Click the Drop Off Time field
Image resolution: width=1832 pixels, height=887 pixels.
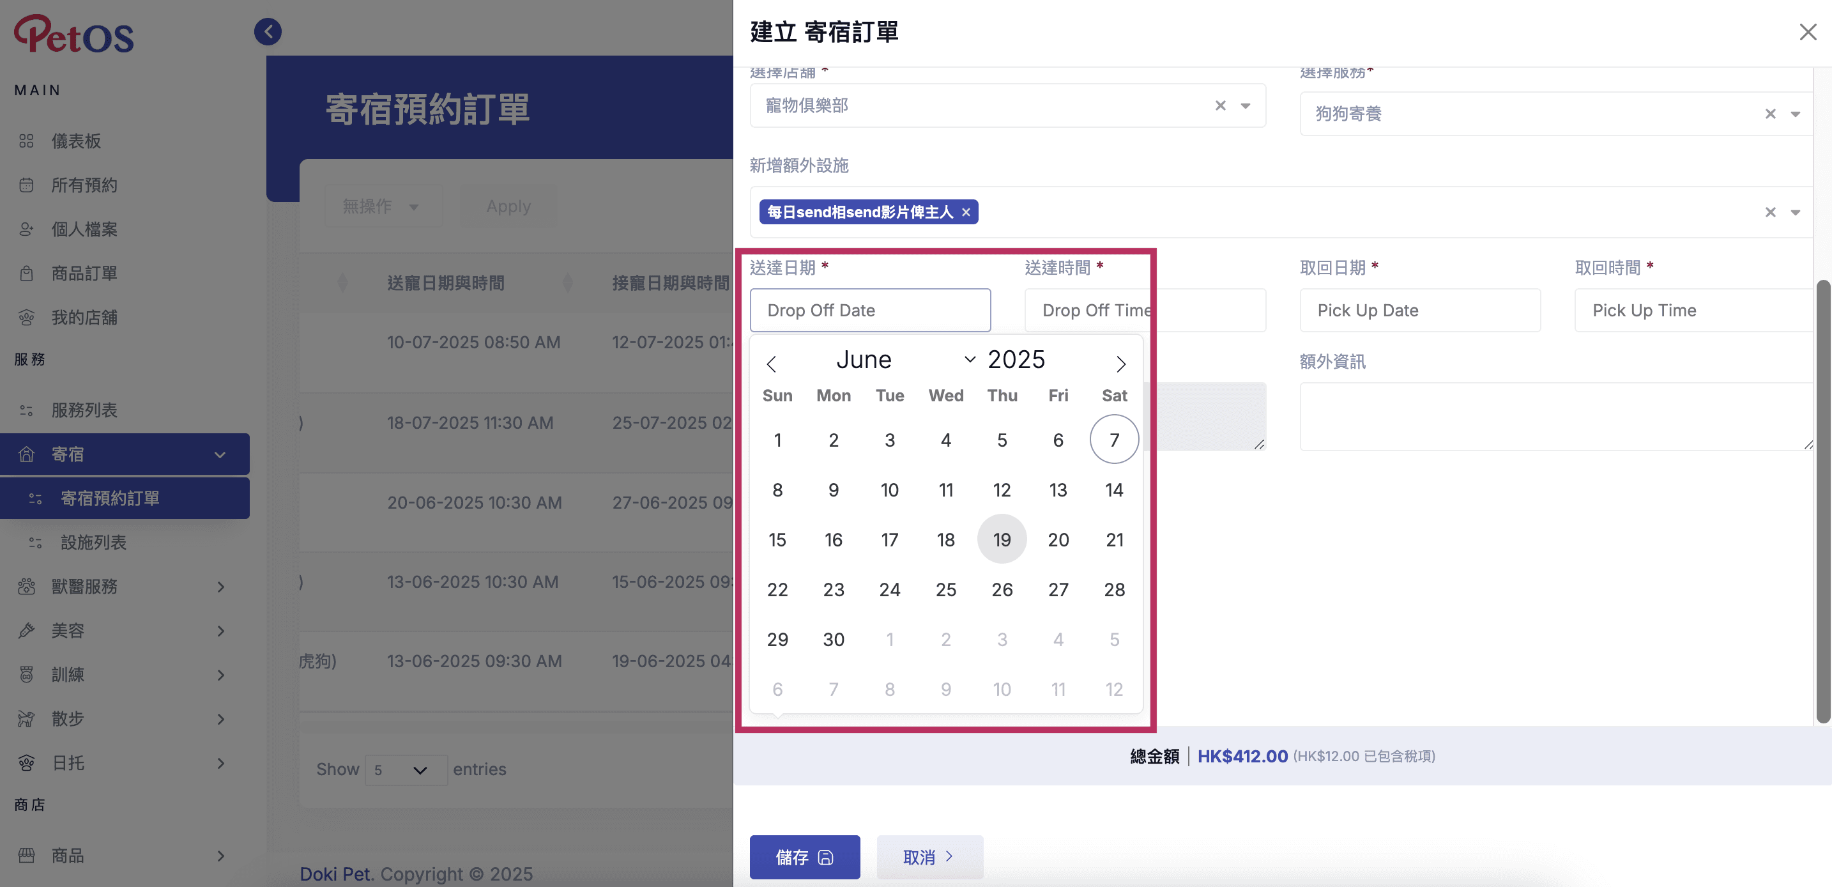(1144, 310)
